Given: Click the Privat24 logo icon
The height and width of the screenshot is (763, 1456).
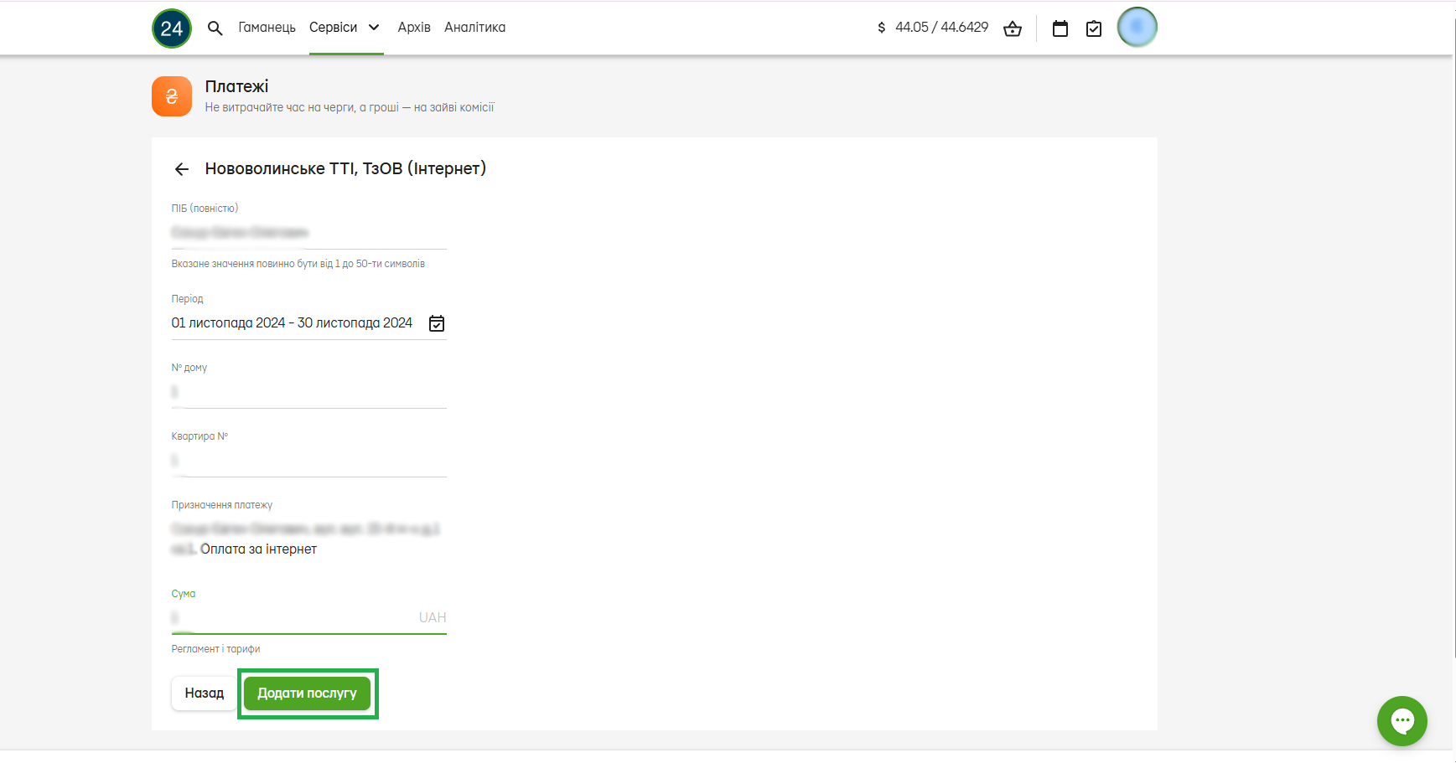Looking at the screenshot, I should [172, 28].
